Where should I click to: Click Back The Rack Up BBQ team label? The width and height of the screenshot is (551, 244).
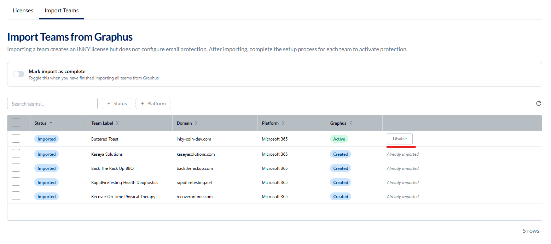pos(112,168)
